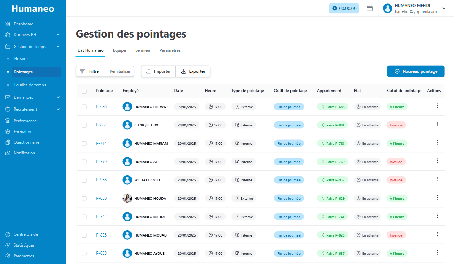
Task: Check the checkbox for row P-882
Action: coord(84,125)
